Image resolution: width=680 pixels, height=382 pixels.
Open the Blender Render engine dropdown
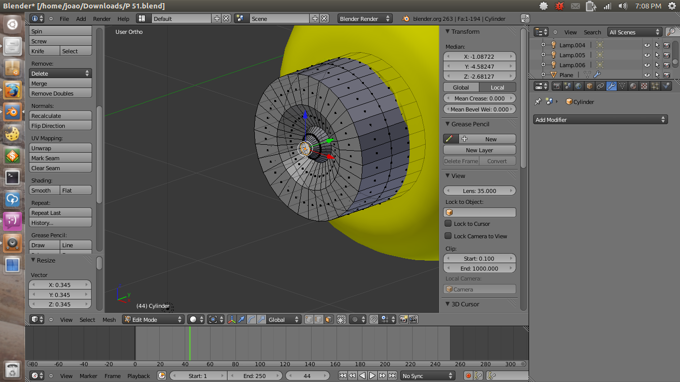pos(365,18)
